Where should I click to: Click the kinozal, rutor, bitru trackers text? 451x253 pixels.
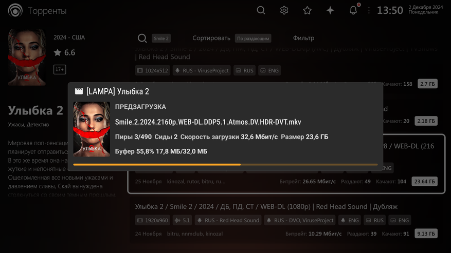pyautogui.click(x=196, y=182)
